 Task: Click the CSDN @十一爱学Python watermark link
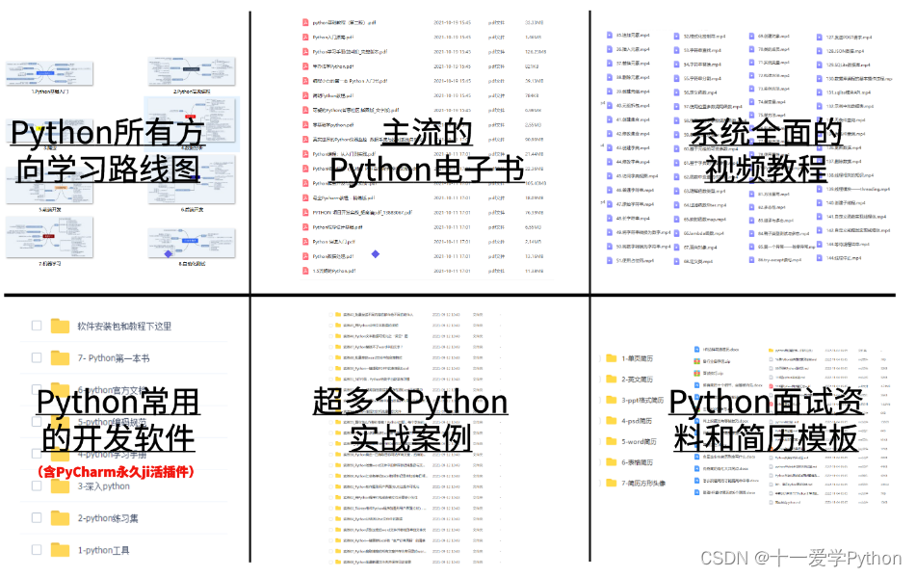tap(799, 558)
